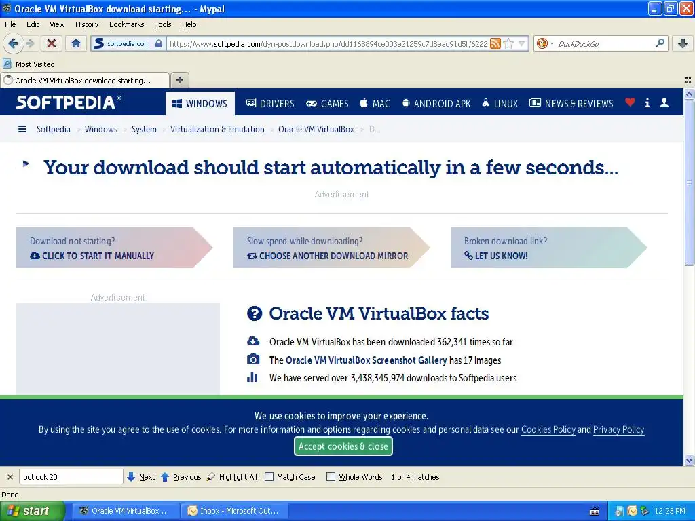Open the Most Visited bookmarks folder
The width and height of the screenshot is (695, 521).
click(29, 64)
